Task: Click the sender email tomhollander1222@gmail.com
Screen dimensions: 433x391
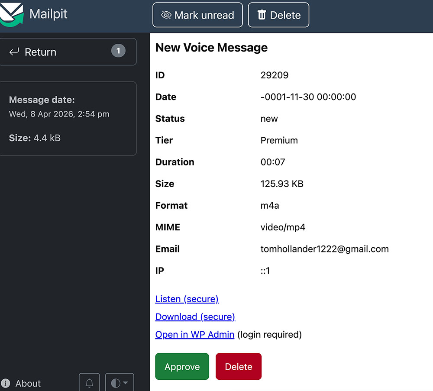Action: click(324, 249)
